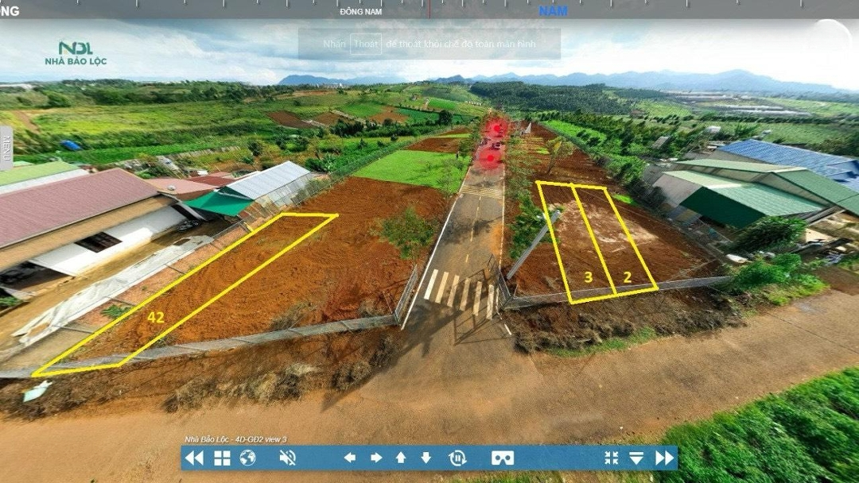Unmute the tour sound
Screen dimensions: 859x483
pyautogui.click(x=288, y=458)
